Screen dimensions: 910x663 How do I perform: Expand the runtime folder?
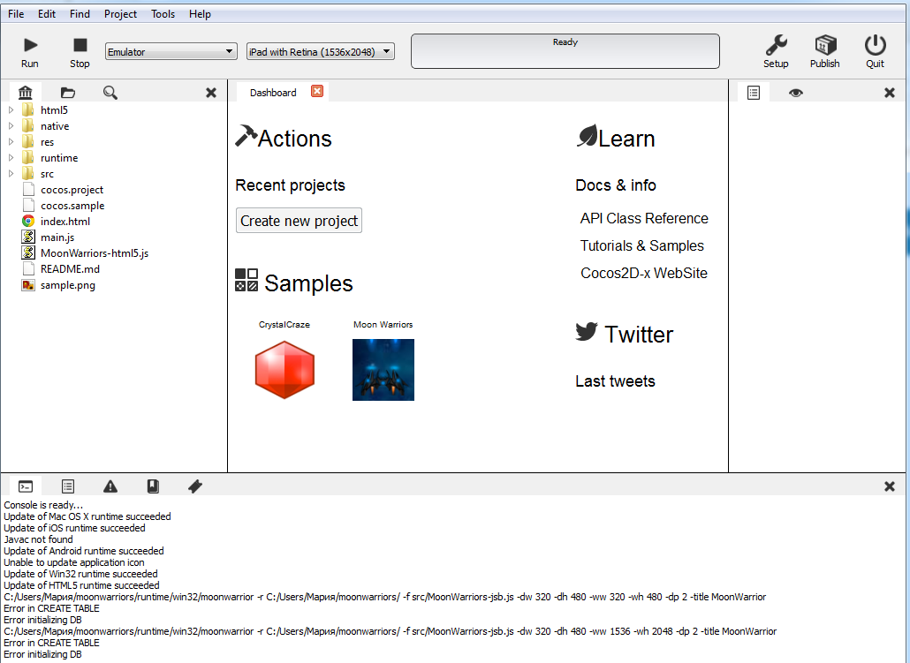point(11,157)
